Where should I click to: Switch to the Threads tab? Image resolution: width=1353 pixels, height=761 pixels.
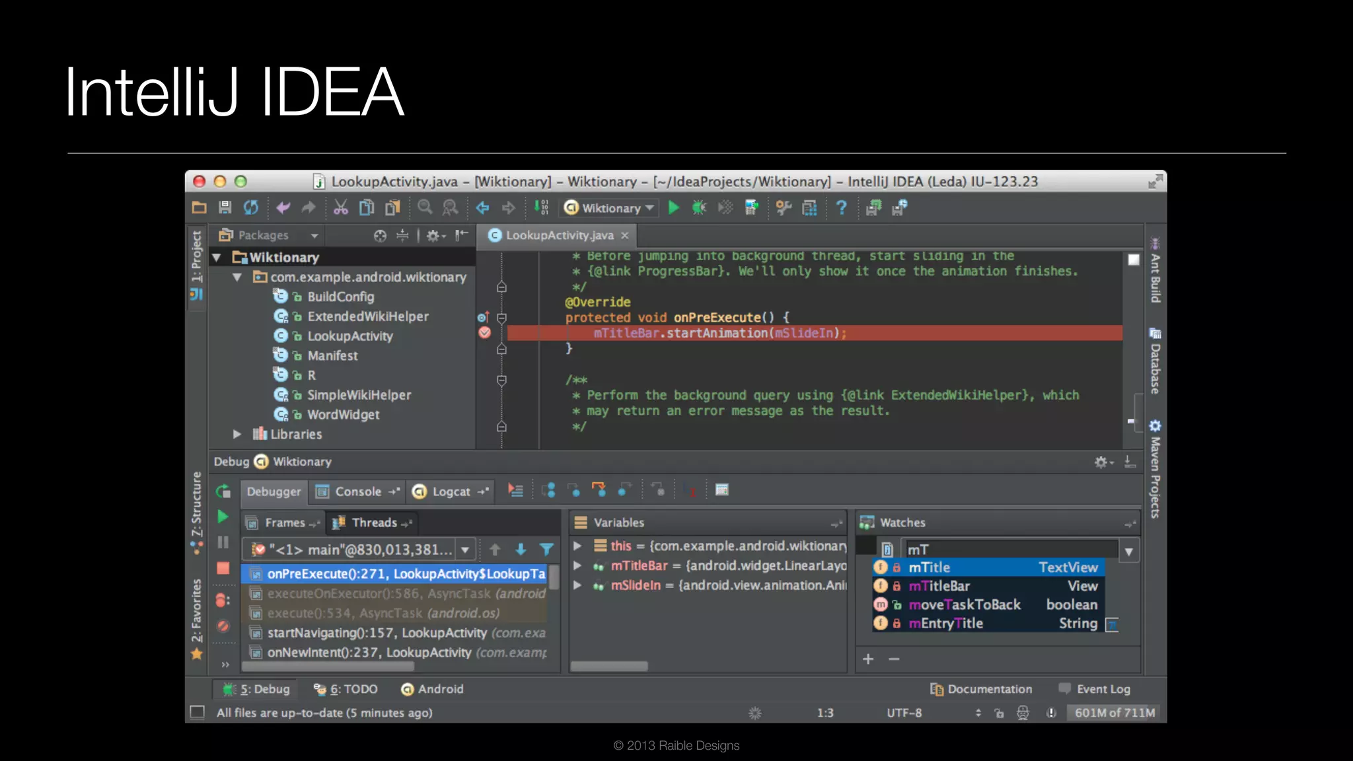click(x=372, y=523)
